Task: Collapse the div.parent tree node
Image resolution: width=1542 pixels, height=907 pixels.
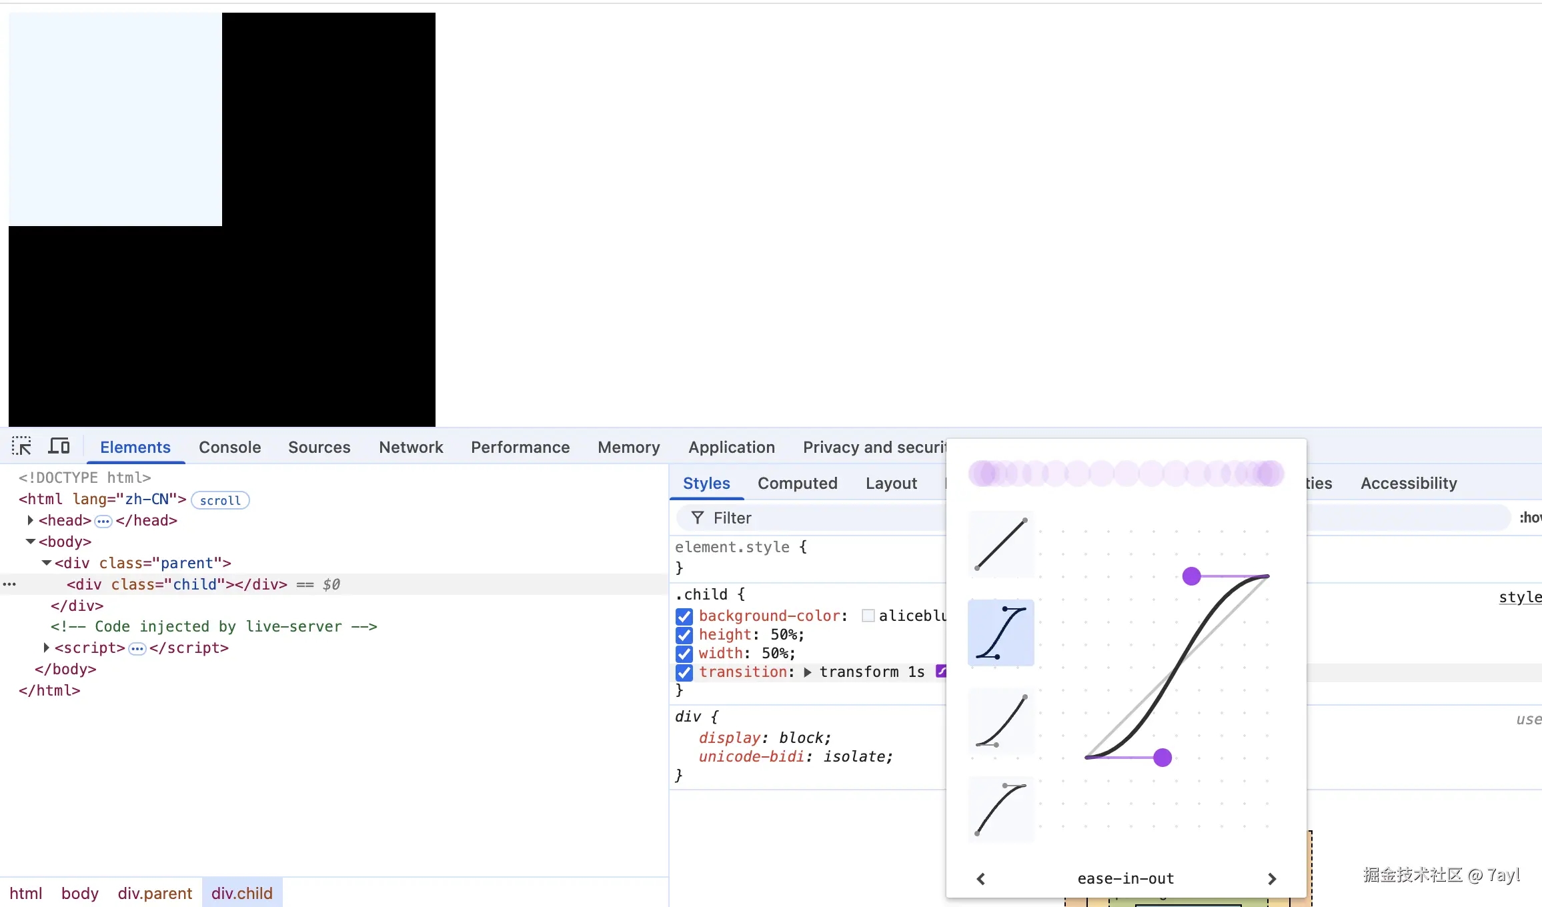Action: 47,563
